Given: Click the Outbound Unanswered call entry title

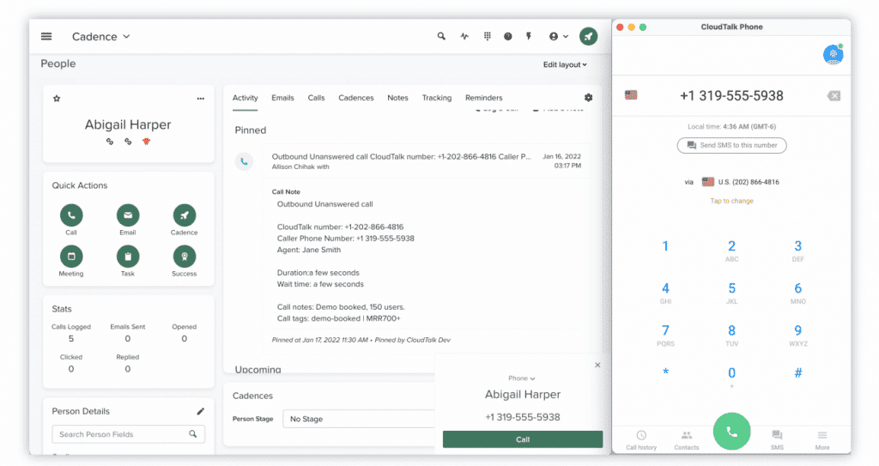Looking at the screenshot, I should [x=401, y=156].
